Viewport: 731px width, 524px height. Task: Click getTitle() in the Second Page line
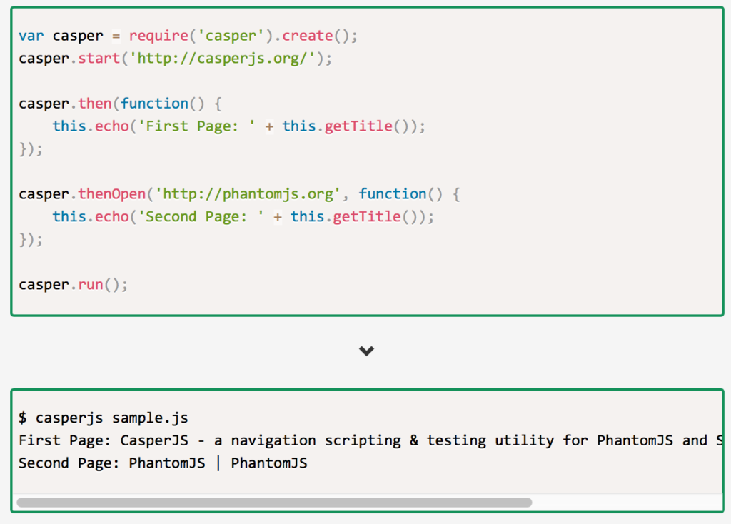pos(375,217)
